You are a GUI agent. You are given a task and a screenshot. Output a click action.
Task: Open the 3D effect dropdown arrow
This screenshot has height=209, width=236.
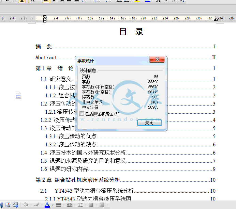pyautogui.click(x=107, y=205)
